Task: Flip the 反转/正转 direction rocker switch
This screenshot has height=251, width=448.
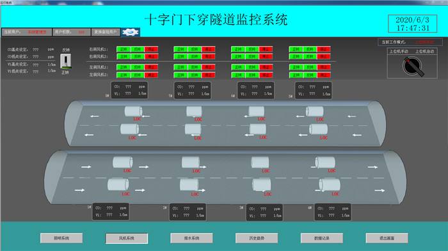Action: pyautogui.click(x=66, y=61)
